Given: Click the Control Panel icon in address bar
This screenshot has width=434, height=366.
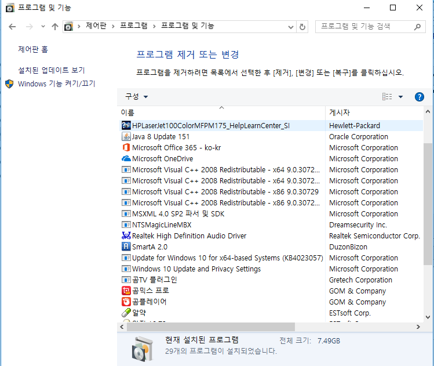Looking at the screenshot, I should tap(68, 27).
